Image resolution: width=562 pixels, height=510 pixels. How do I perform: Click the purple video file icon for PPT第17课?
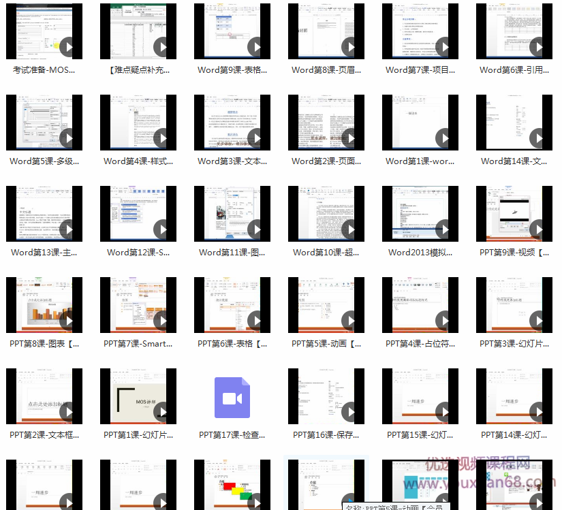tap(232, 398)
